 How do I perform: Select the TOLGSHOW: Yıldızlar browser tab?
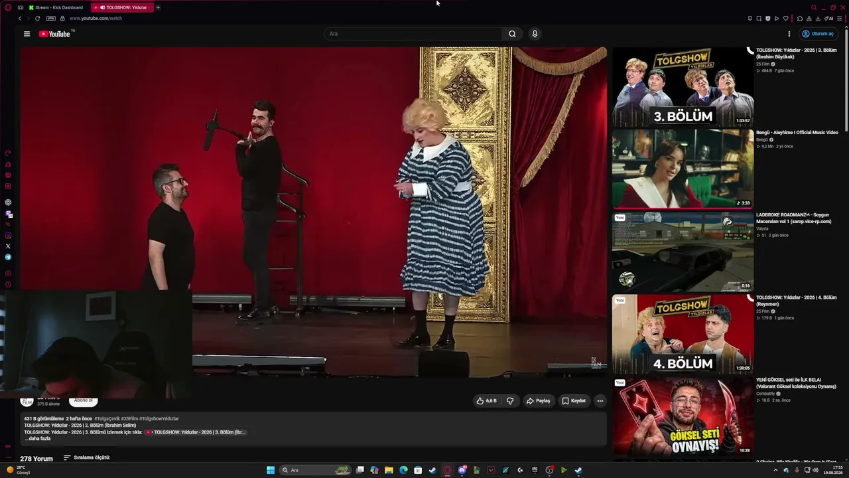123,7
